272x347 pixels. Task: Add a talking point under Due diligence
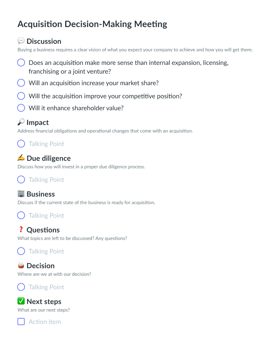click(x=46, y=179)
